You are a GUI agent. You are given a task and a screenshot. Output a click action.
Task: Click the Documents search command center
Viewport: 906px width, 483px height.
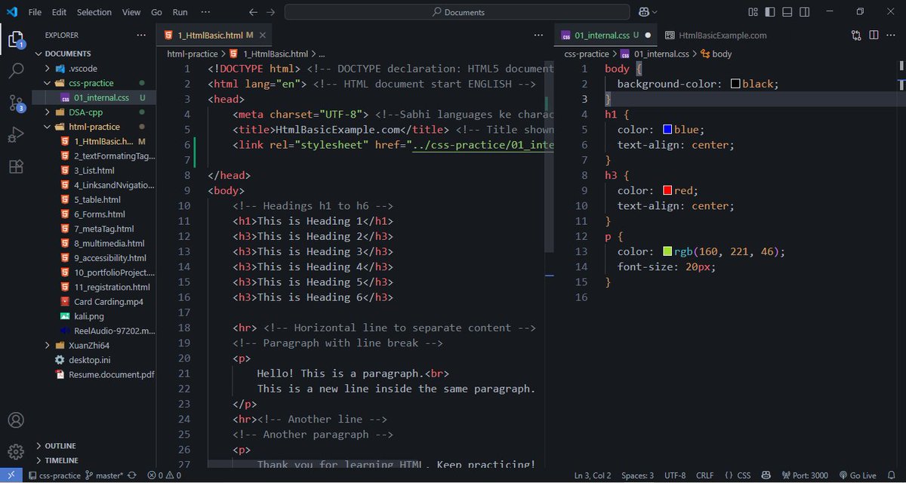457,12
